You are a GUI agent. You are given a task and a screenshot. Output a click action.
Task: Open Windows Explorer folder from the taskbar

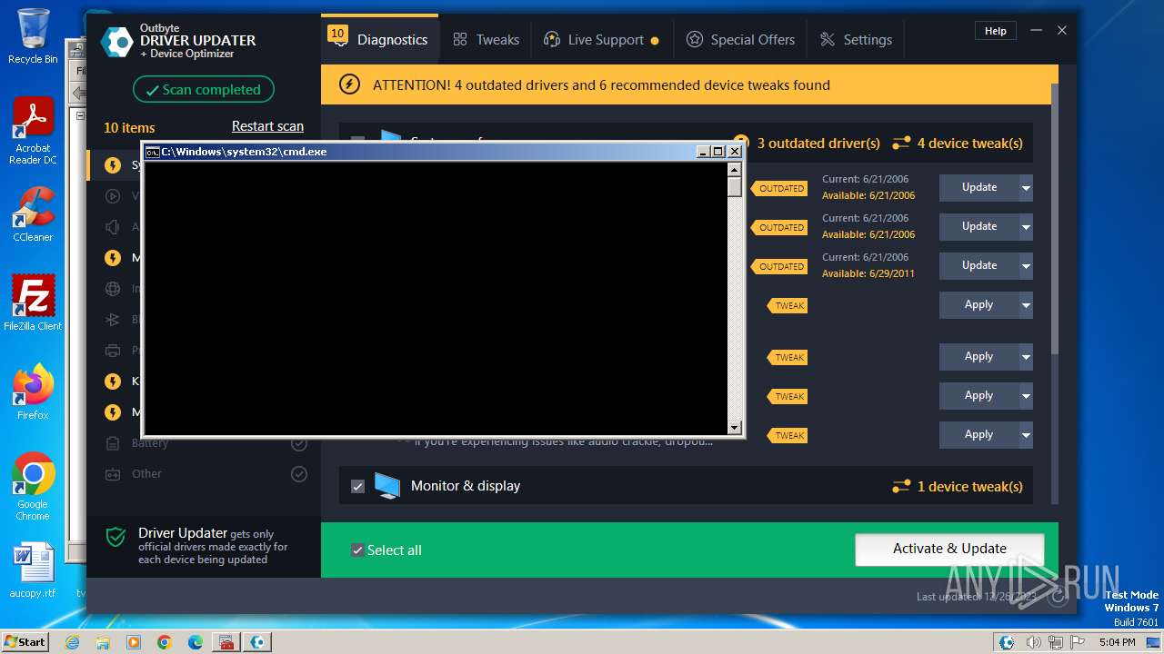coord(103,642)
